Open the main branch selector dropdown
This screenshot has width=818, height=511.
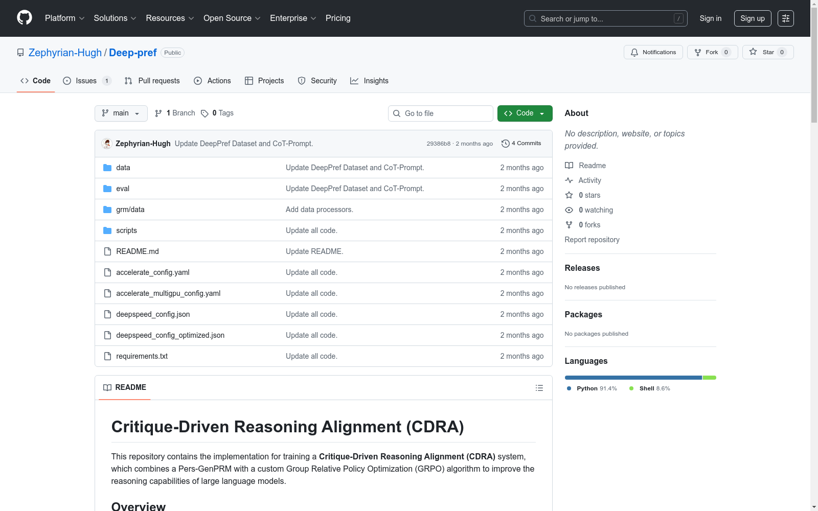click(121, 113)
